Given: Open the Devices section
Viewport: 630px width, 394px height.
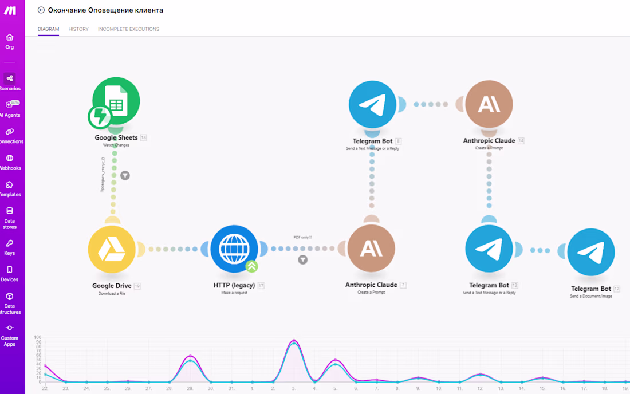Looking at the screenshot, I should tap(10, 274).
